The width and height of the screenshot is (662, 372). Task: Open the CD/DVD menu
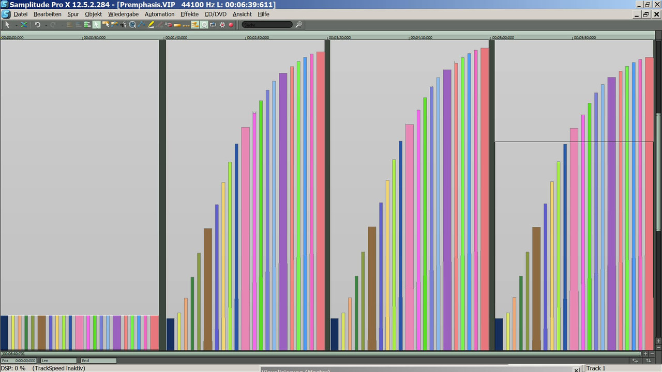216,14
